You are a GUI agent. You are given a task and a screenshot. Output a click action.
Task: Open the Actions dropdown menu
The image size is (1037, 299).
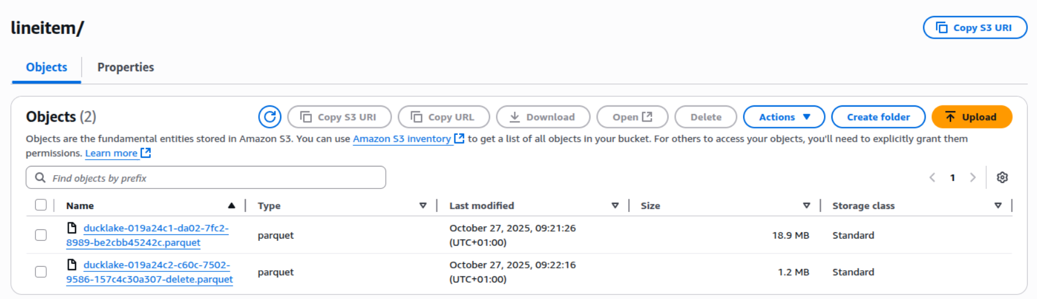[x=784, y=117]
